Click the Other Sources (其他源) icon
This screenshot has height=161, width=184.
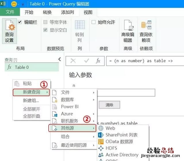click(55, 128)
